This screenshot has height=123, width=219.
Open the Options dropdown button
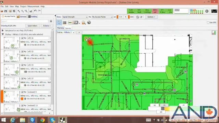[151, 17]
